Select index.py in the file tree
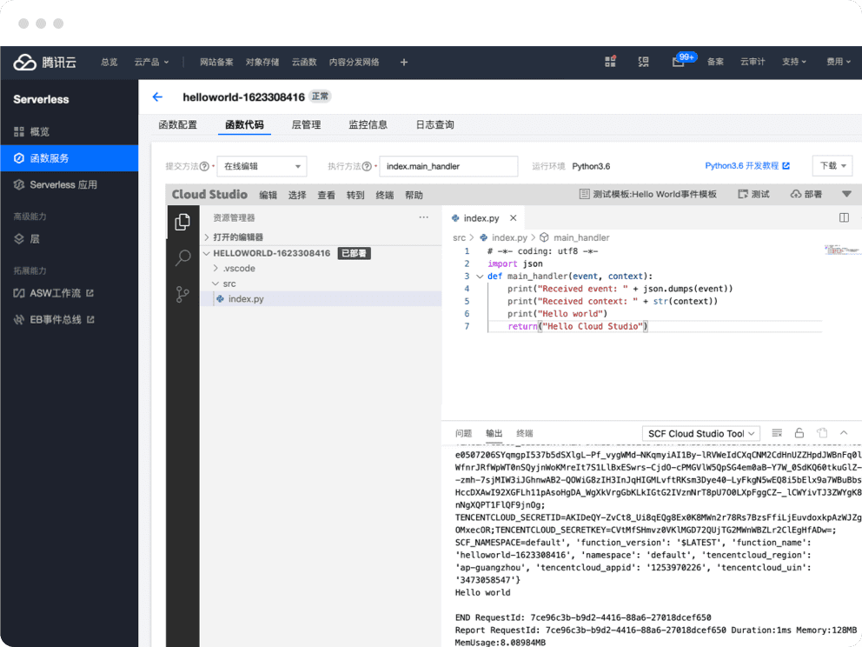Image resolution: width=862 pixels, height=647 pixels. pos(321,299)
